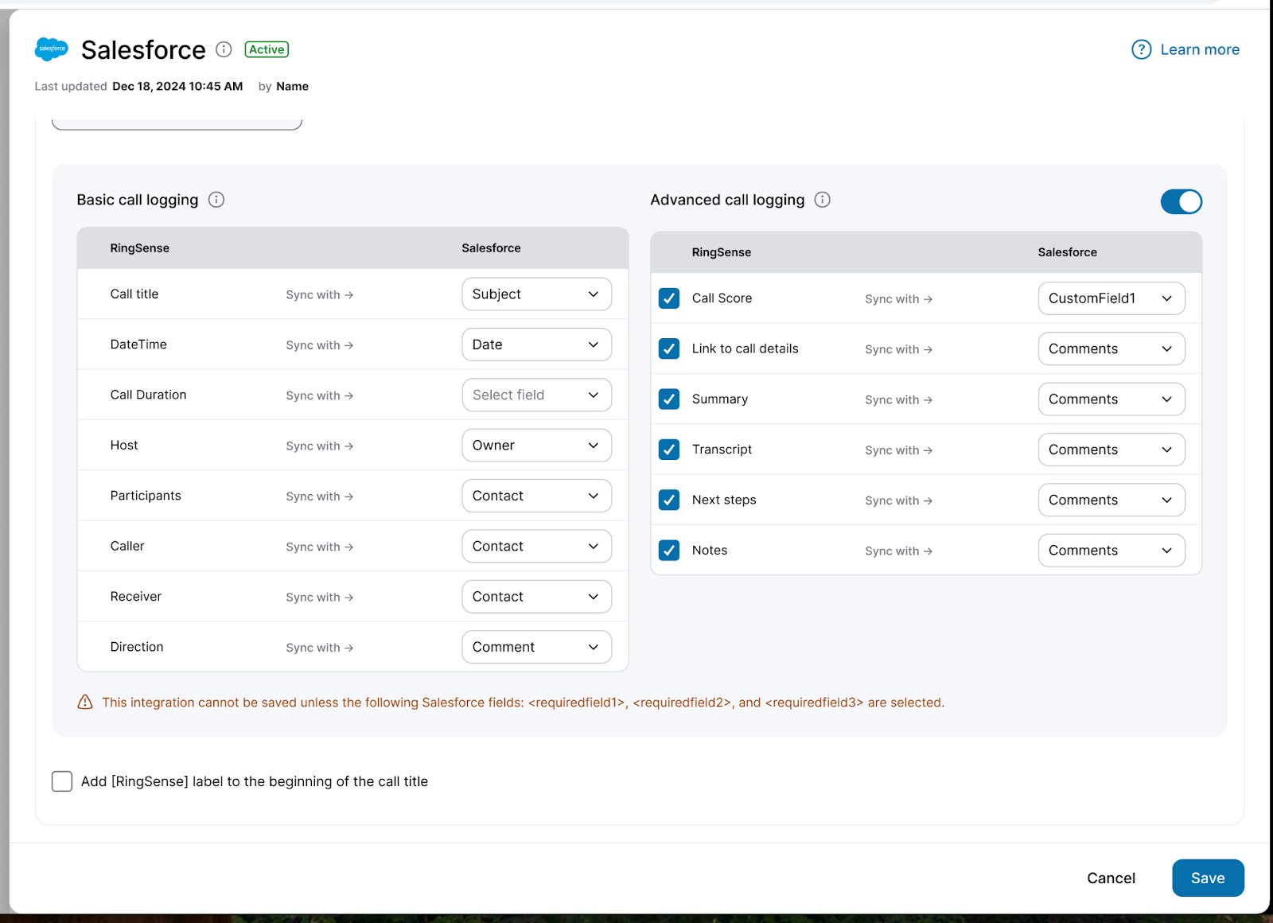1273x923 pixels.
Task: Click the Advanced call logging toggle slider knob
Action: (x=1188, y=201)
